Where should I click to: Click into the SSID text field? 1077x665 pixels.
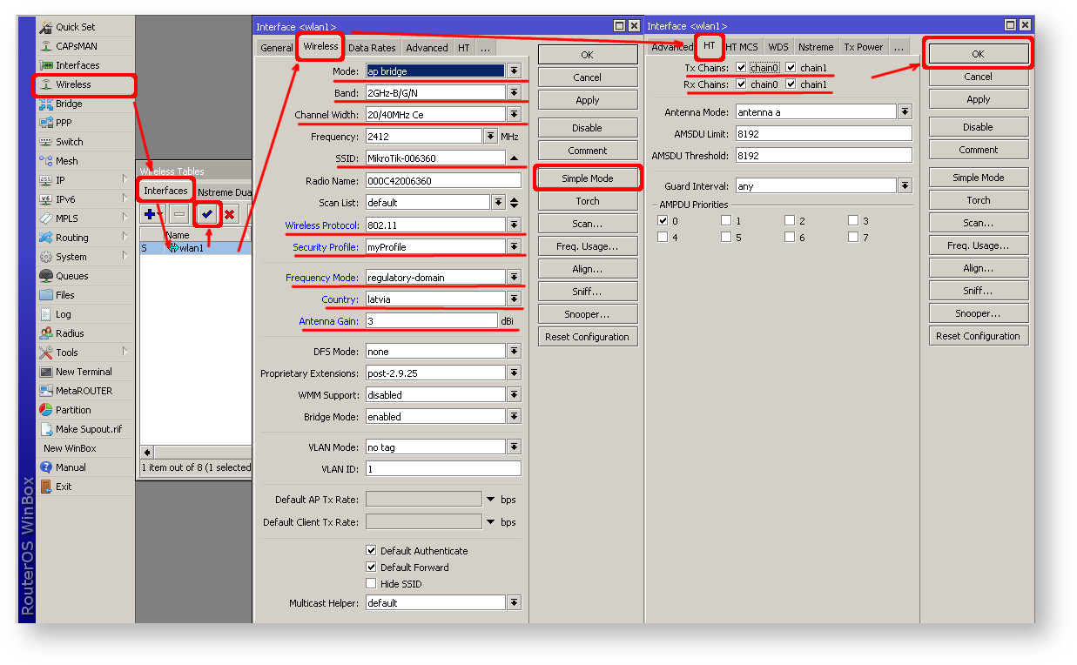click(434, 158)
